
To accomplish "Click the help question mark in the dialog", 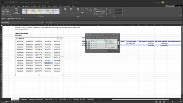I will pos(113,35).
